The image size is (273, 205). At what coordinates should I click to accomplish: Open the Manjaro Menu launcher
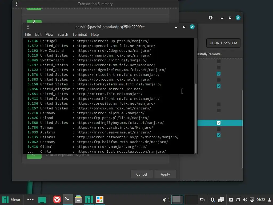[x=11, y=200]
